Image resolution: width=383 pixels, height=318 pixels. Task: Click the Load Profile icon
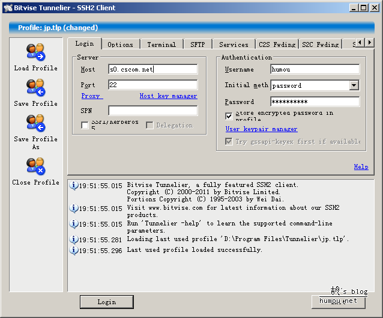(36, 52)
